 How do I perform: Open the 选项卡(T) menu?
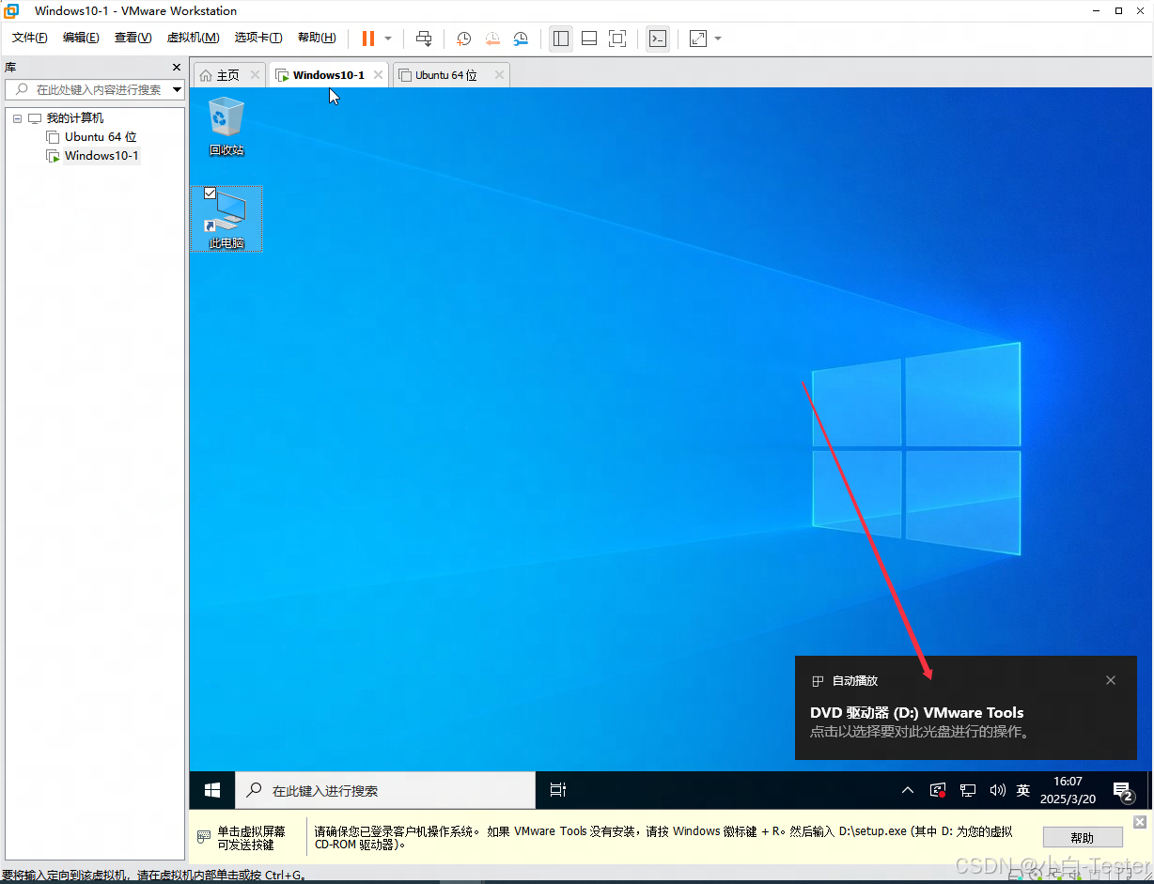point(258,38)
